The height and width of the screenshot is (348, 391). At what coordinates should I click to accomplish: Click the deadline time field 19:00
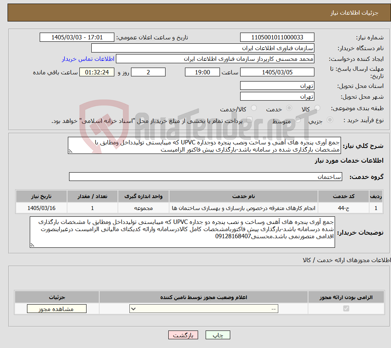pyautogui.click(x=202, y=72)
